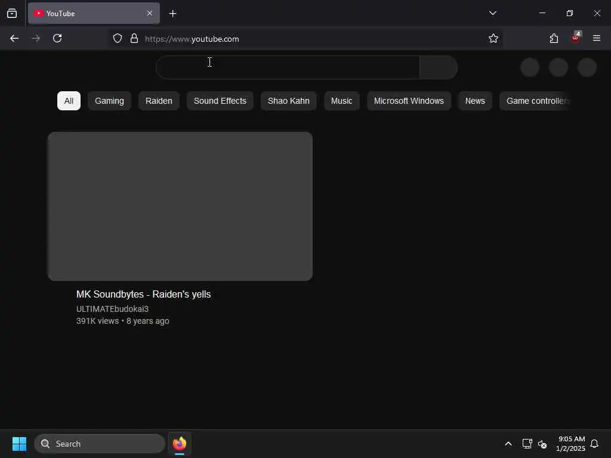Bookmark this page with the star icon
Screen dimensions: 611x458
(493, 38)
